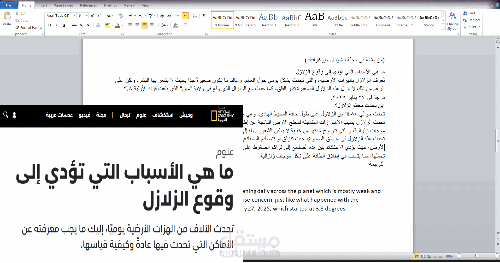
Task: Open the علوم link in website navigation
Action: pyautogui.click(x=141, y=115)
